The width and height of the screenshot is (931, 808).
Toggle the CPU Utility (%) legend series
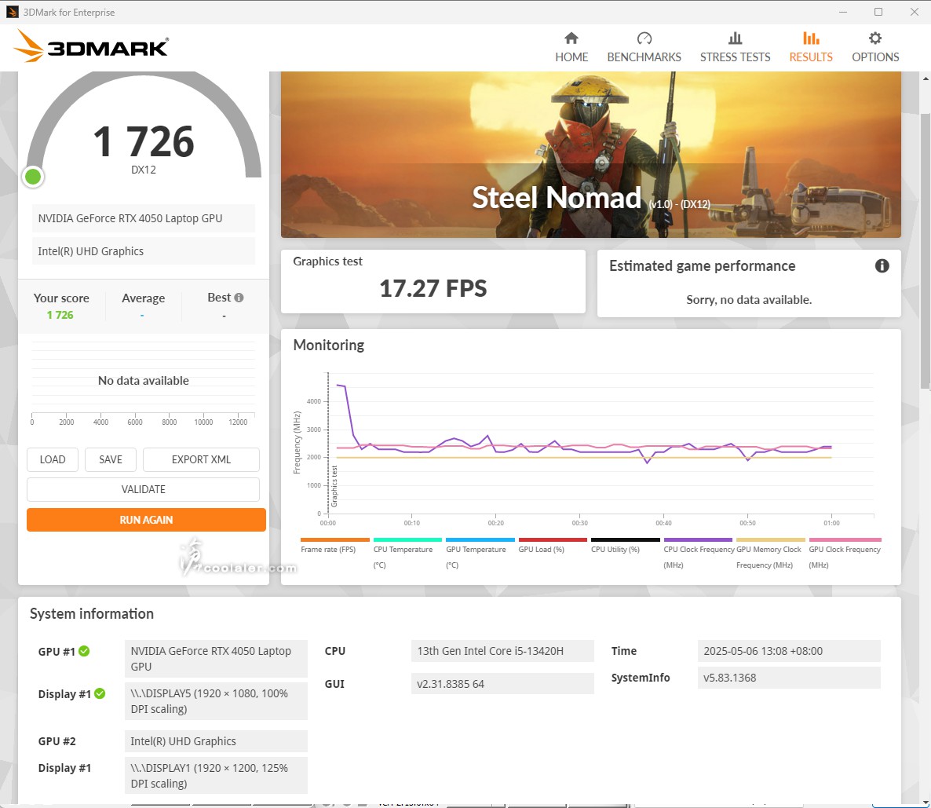click(x=625, y=547)
